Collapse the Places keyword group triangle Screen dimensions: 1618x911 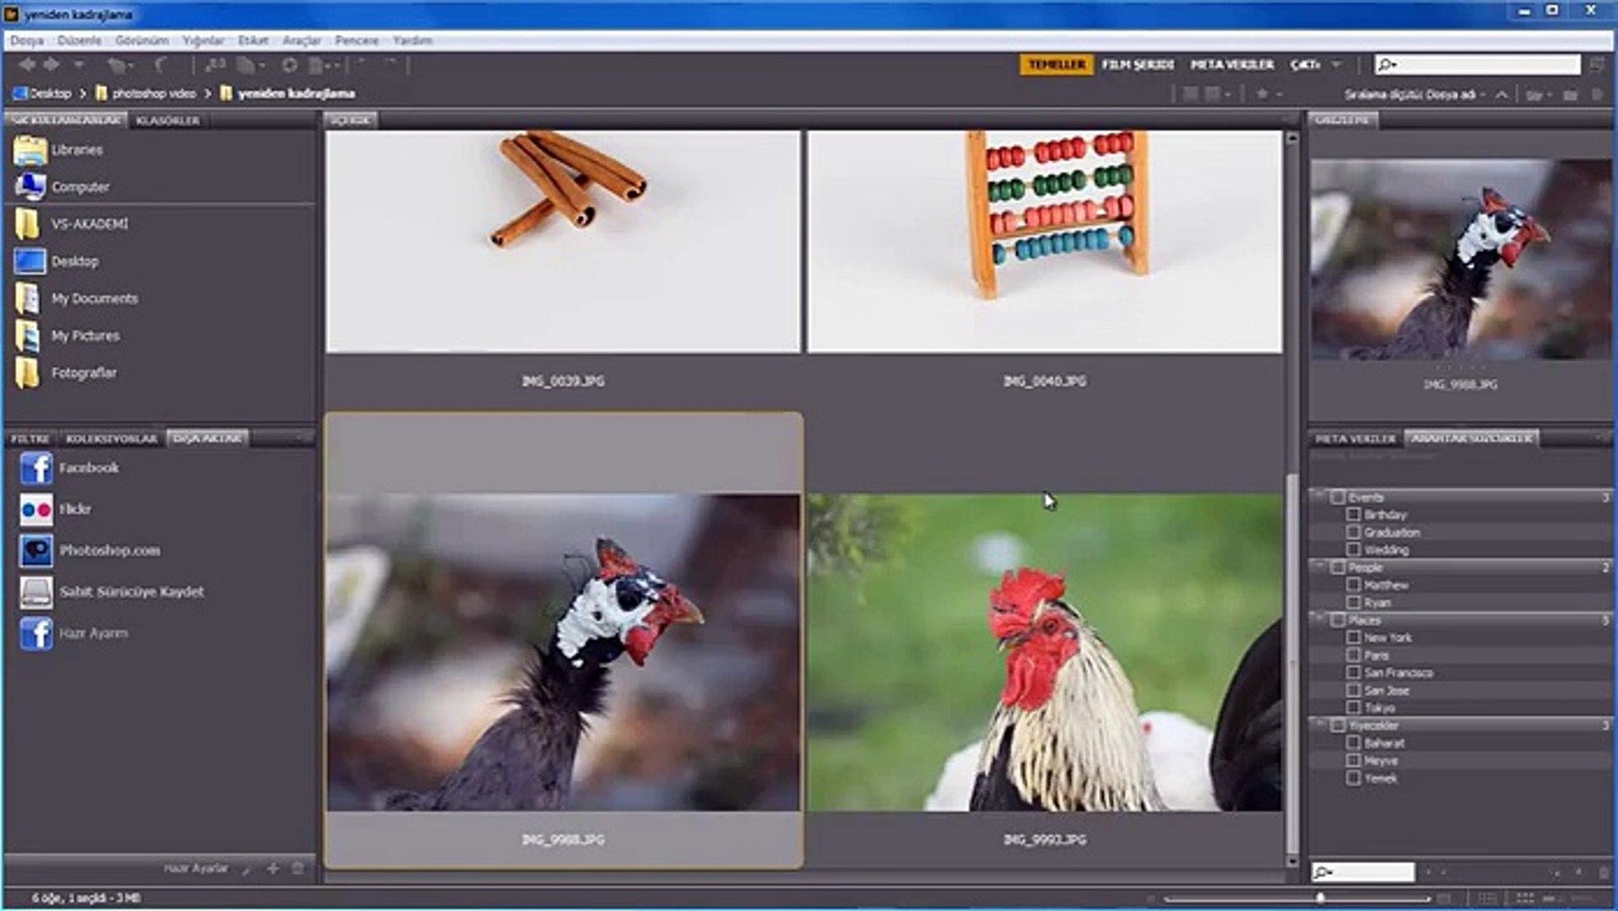[x=1320, y=619]
